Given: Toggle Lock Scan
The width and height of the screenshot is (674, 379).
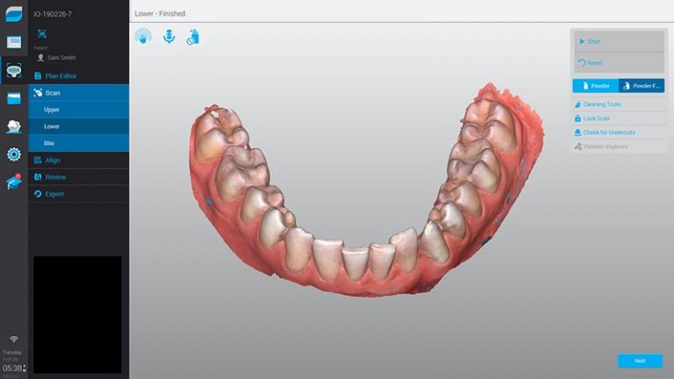Looking at the screenshot, I should 596,118.
